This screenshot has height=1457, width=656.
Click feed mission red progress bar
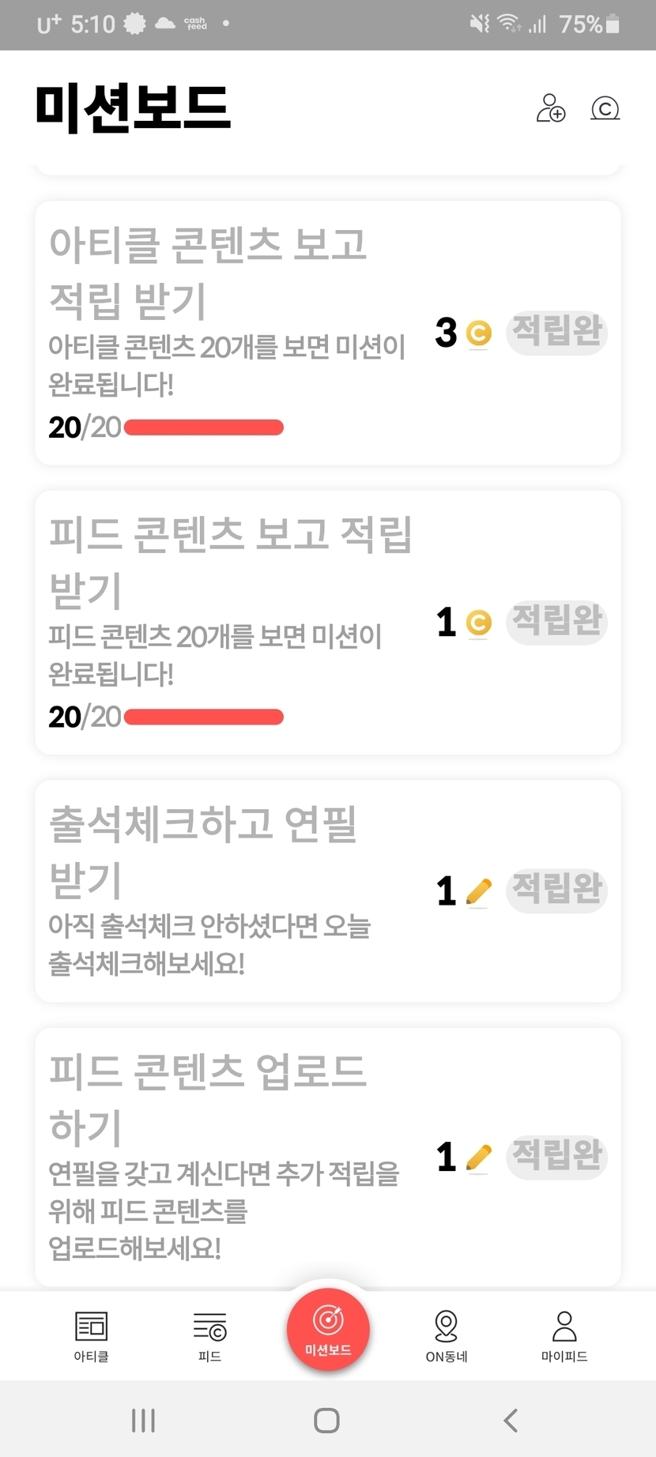point(204,717)
